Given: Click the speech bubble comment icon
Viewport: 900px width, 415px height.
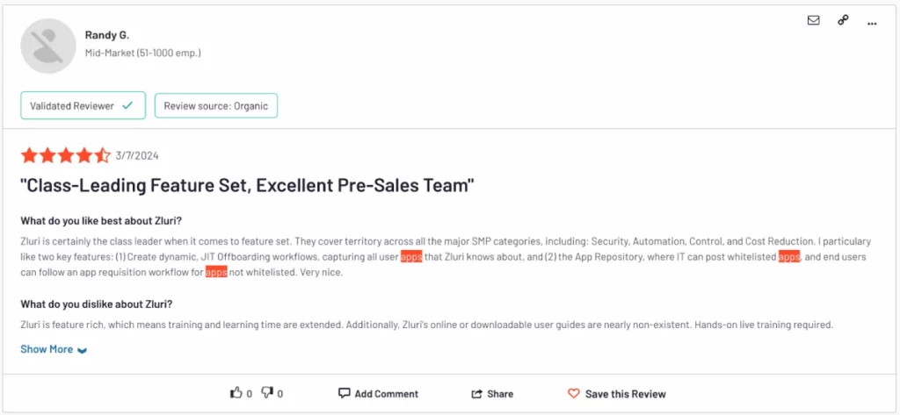Looking at the screenshot, I should [344, 393].
